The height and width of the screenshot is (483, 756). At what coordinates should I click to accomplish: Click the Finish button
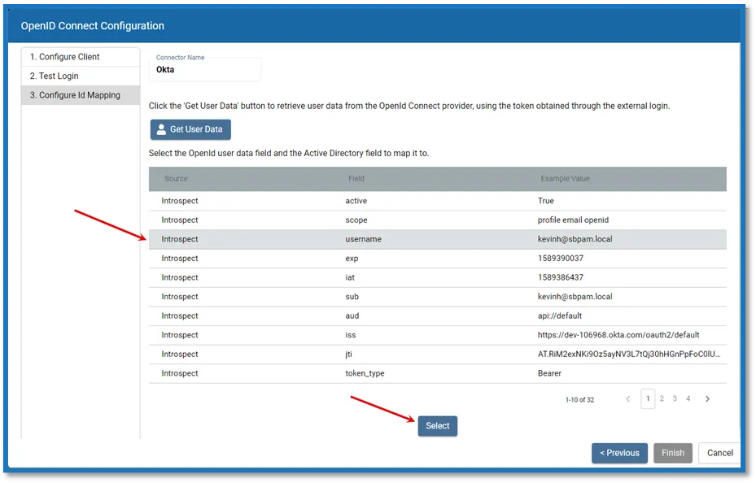[673, 453]
